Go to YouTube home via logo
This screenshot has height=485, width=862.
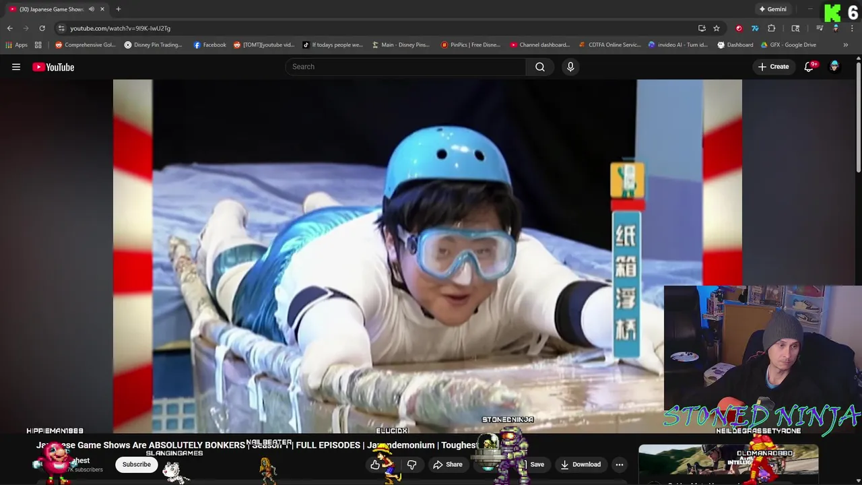coord(53,67)
